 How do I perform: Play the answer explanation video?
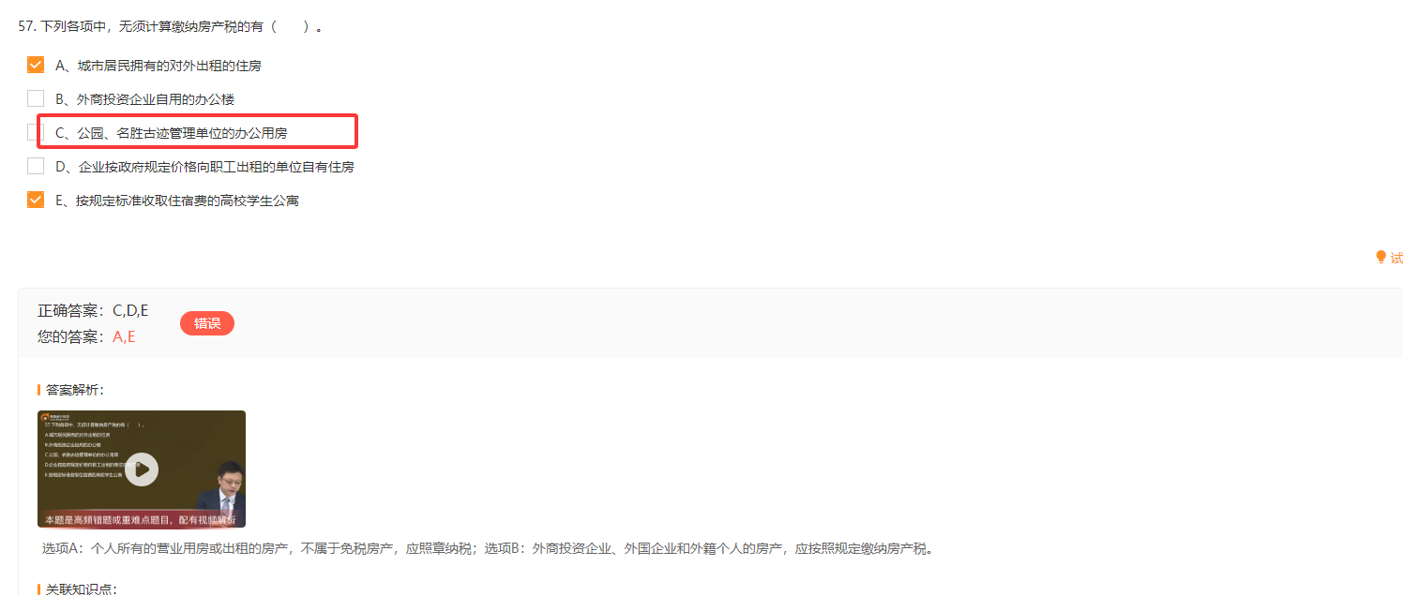(x=142, y=469)
